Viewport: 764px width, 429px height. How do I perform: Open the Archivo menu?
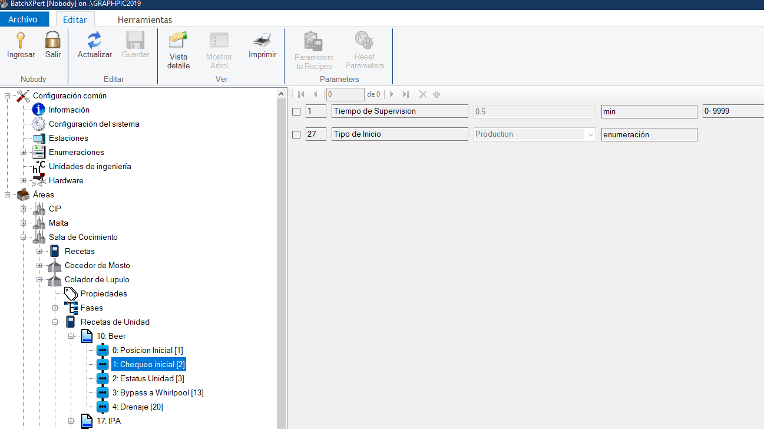[24, 19]
